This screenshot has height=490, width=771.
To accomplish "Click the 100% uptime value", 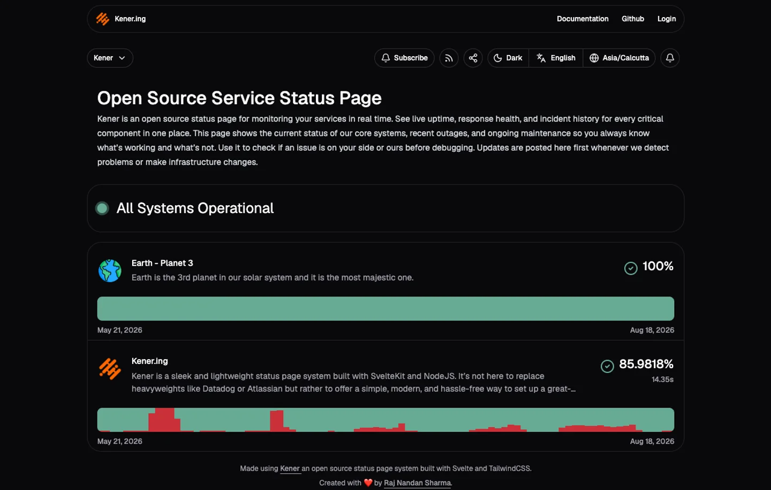I will coord(657,266).
